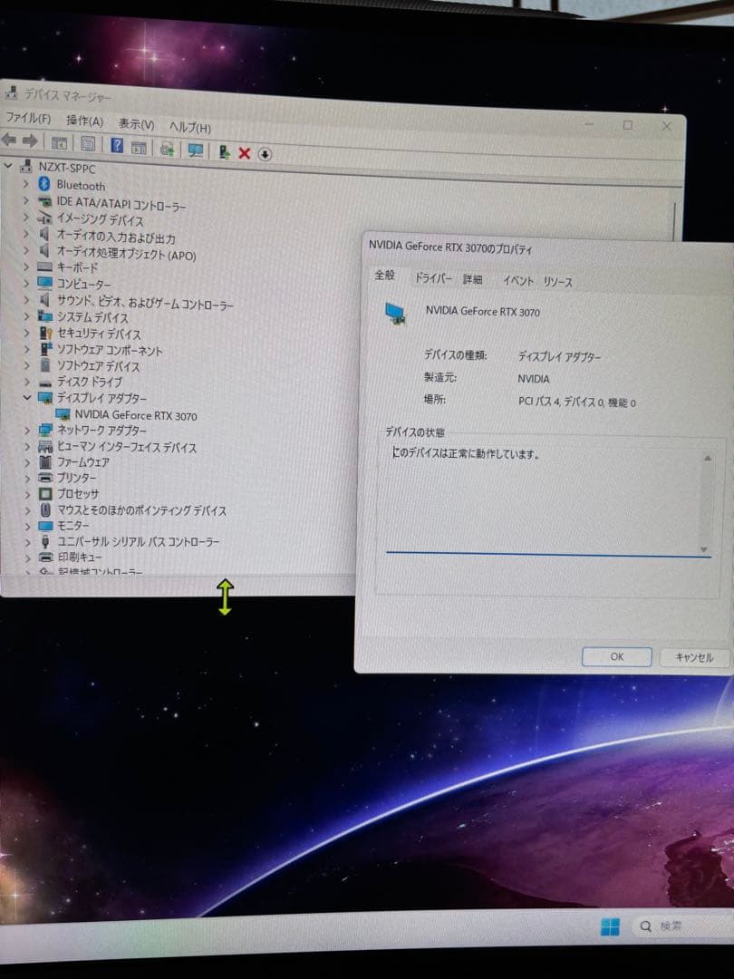Expand the サウンド、ビデオ、およびゲーム コントローラー node
The image size is (734, 979).
tap(26, 300)
